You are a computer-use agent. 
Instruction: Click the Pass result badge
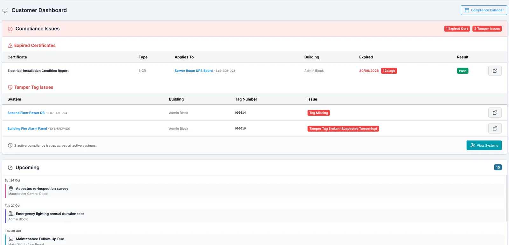coord(463,71)
